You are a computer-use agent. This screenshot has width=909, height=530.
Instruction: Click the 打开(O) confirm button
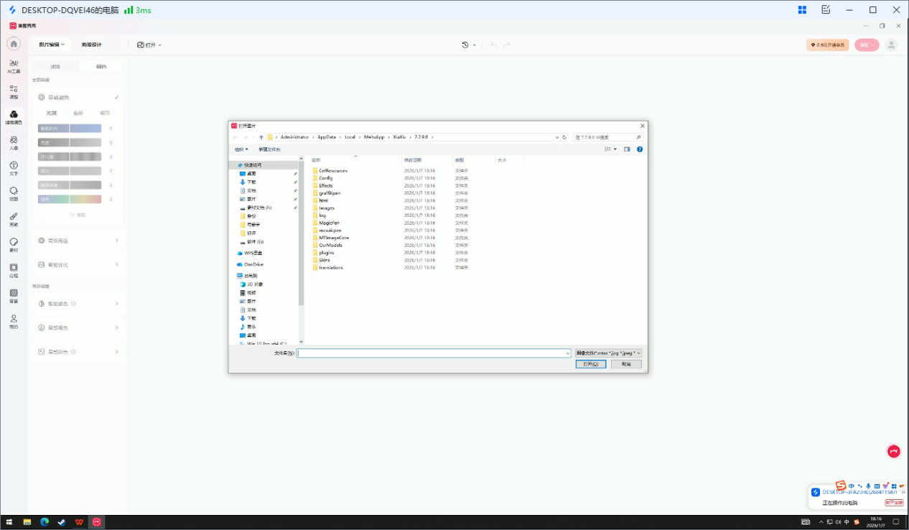pyautogui.click(x=589, y=363)
